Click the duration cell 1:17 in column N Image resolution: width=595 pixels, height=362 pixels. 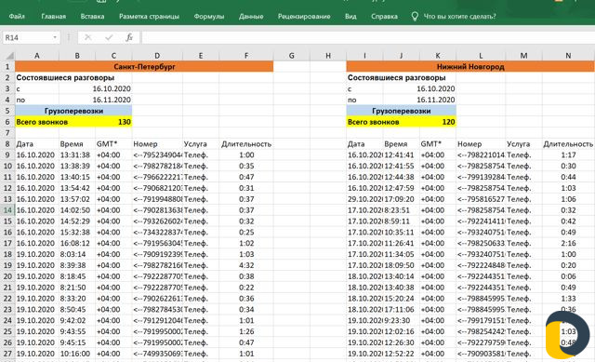click(568, 155)
